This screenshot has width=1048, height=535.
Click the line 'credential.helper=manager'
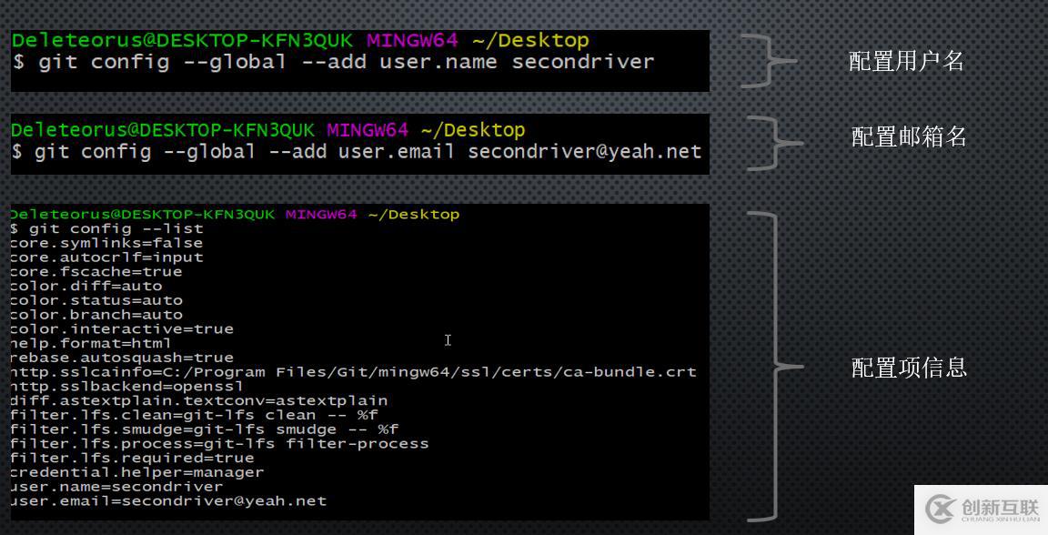(137, 472)
